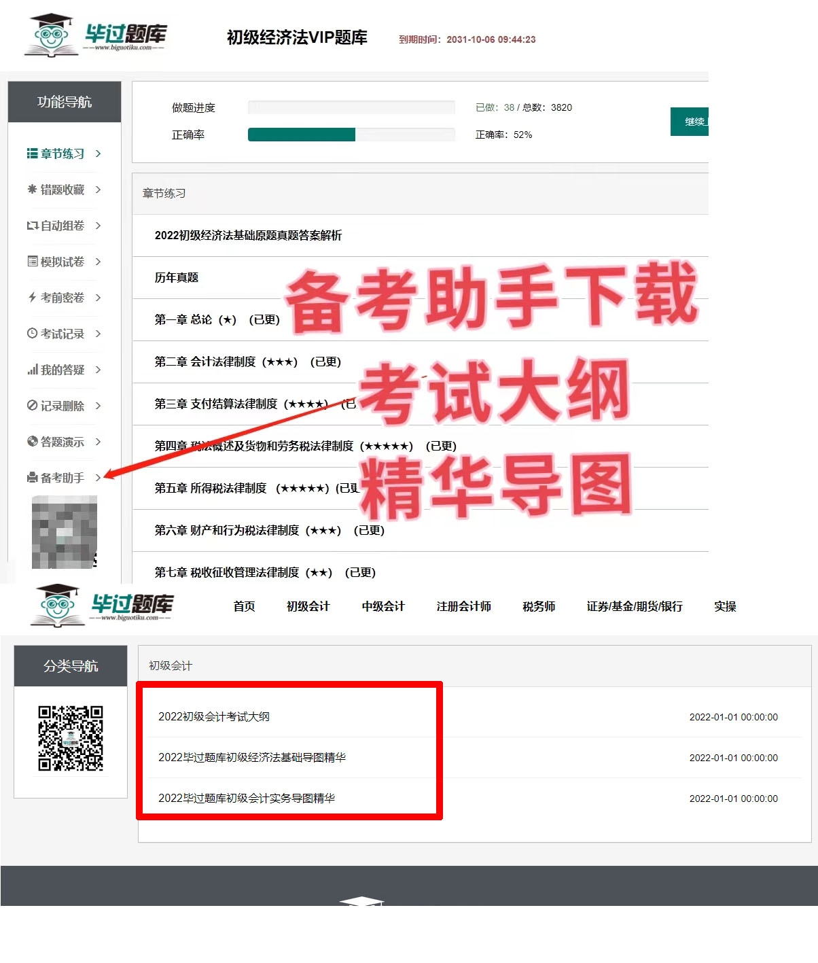Click the blurred thumbnail under 备考助手
The image size is (818, 963).
pos(65,531)
